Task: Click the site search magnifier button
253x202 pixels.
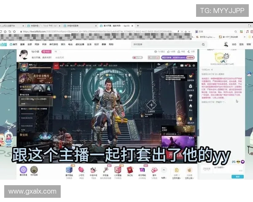Action: 203,44
